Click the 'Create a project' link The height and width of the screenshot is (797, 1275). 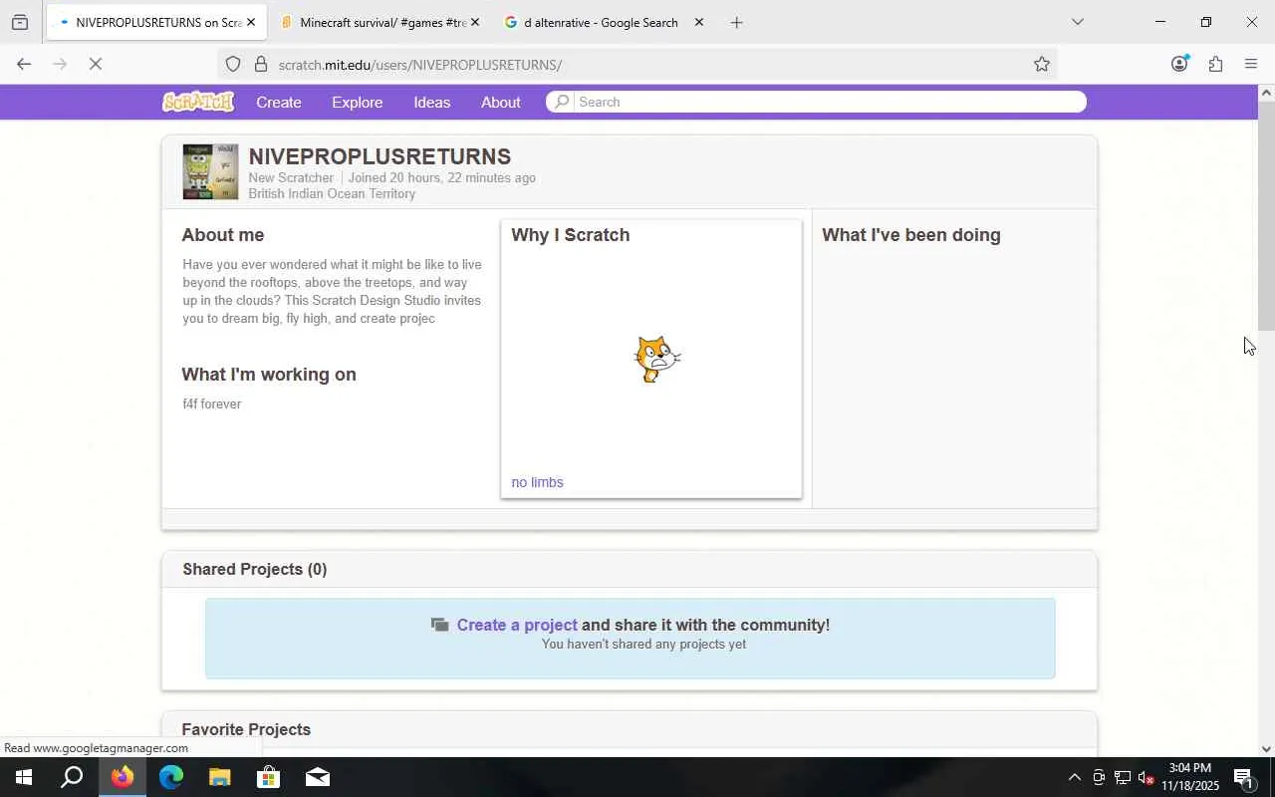[x=517, y=625]
